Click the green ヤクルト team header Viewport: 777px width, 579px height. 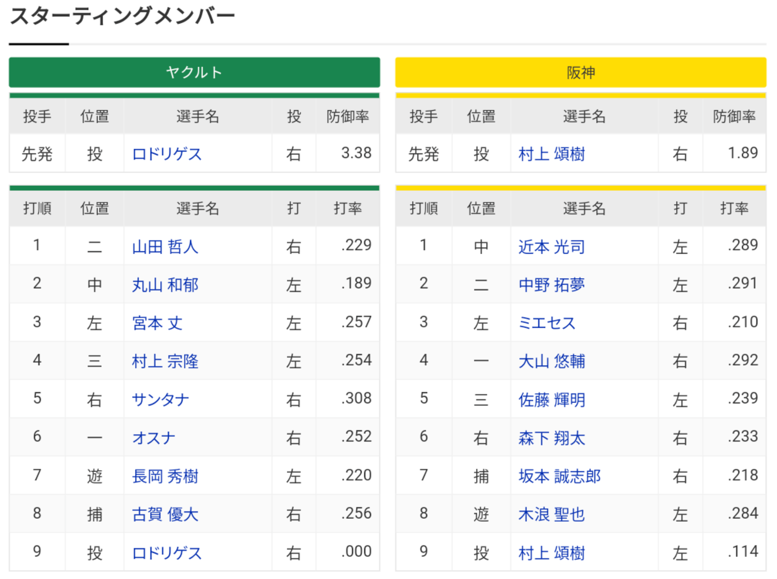[x=194, y=72]
